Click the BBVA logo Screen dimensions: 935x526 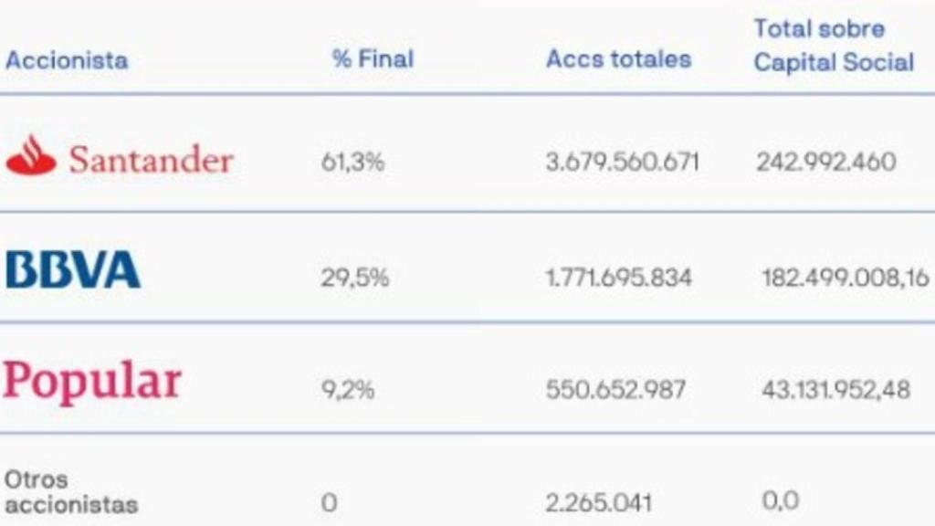[73, 270]
